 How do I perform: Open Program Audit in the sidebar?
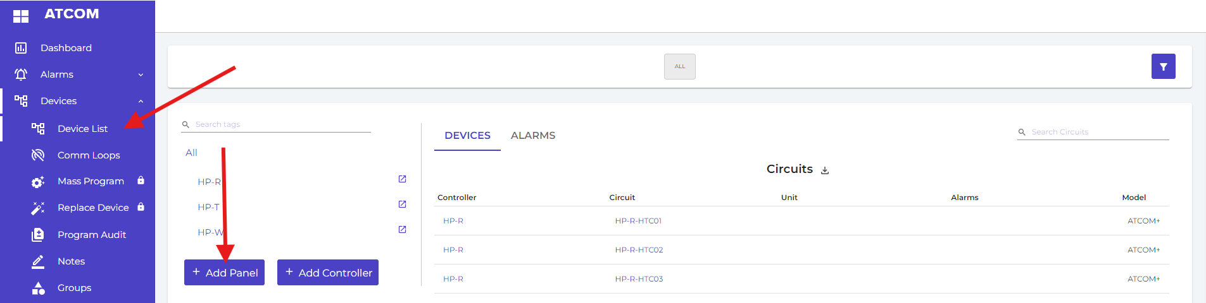coord(91,235)
